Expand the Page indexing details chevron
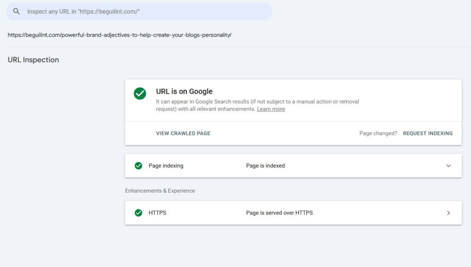The image size is (471, 267). pyautogui.click(x=448, y=166)
